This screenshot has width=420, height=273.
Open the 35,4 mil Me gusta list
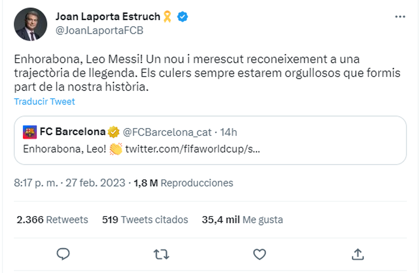coord(243,220)
